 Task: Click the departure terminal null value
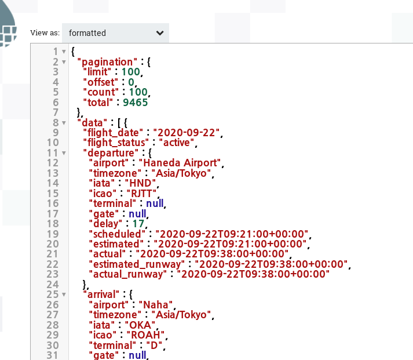tap(155, 203)
